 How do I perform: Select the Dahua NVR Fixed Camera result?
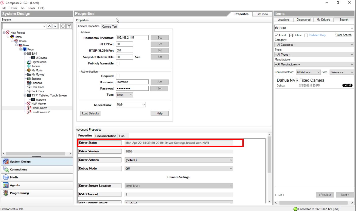(314, 83)
